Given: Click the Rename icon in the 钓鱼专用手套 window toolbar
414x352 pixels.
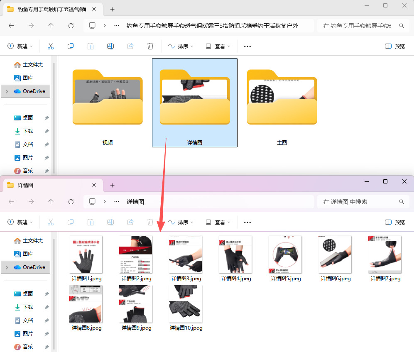Looking at the screenshot, I should point(110,46).
